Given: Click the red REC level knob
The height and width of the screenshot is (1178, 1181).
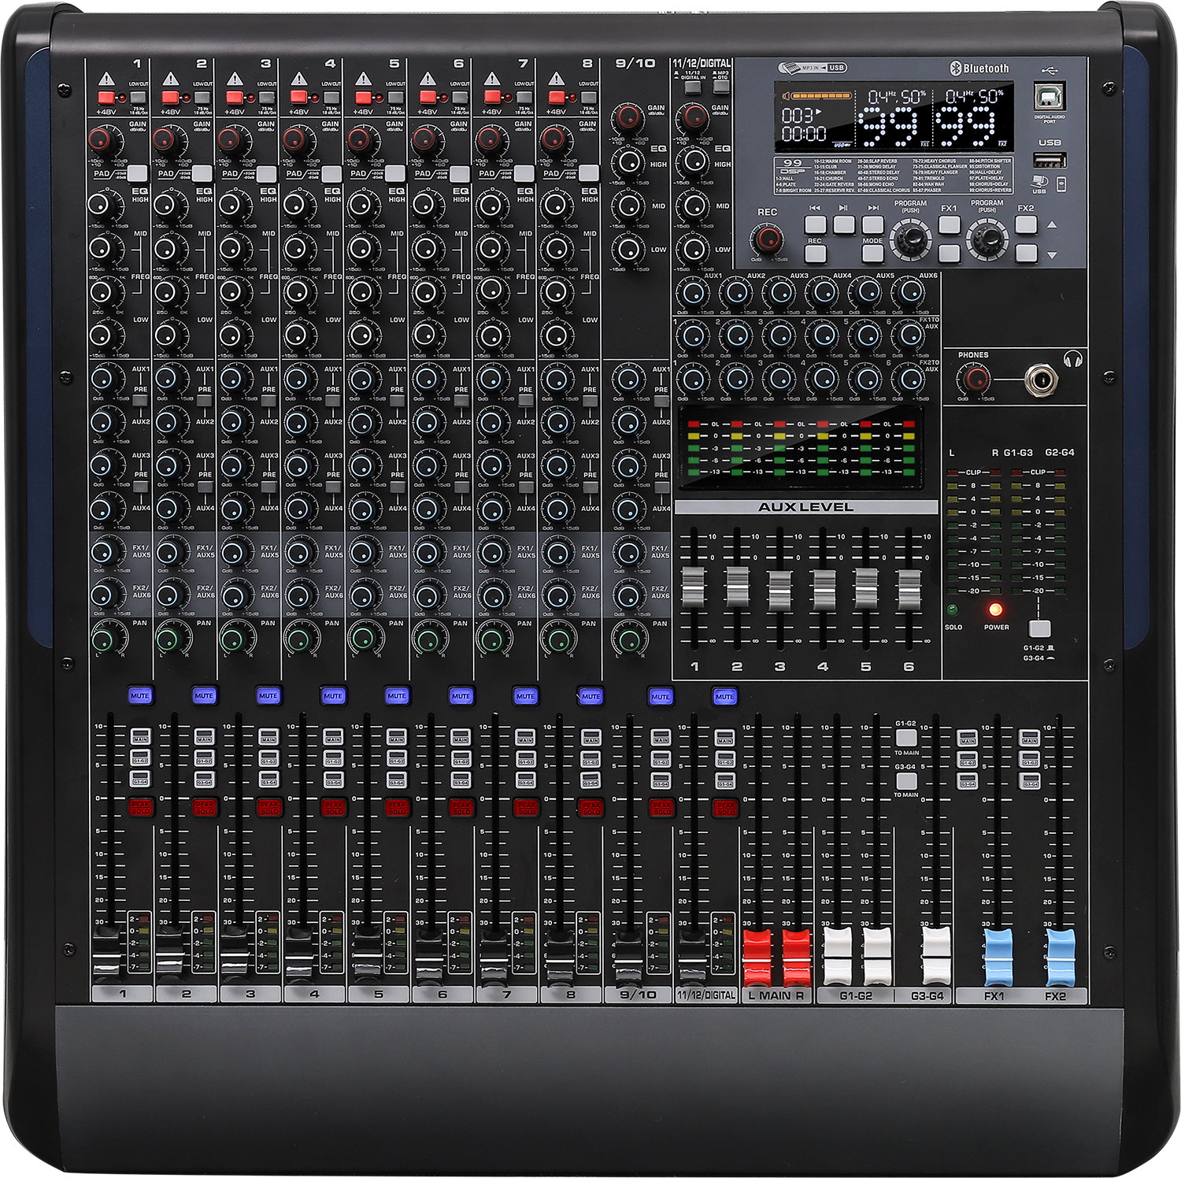Looking at the screenshot, I should tap(768, 239).
